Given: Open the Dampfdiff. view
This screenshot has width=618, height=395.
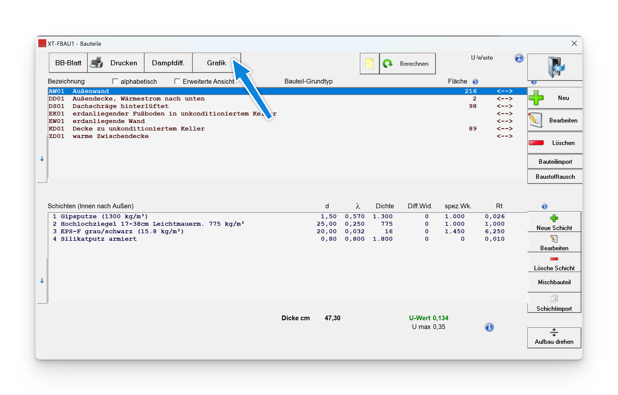Looking at the screenshot, I should point(168,63).
